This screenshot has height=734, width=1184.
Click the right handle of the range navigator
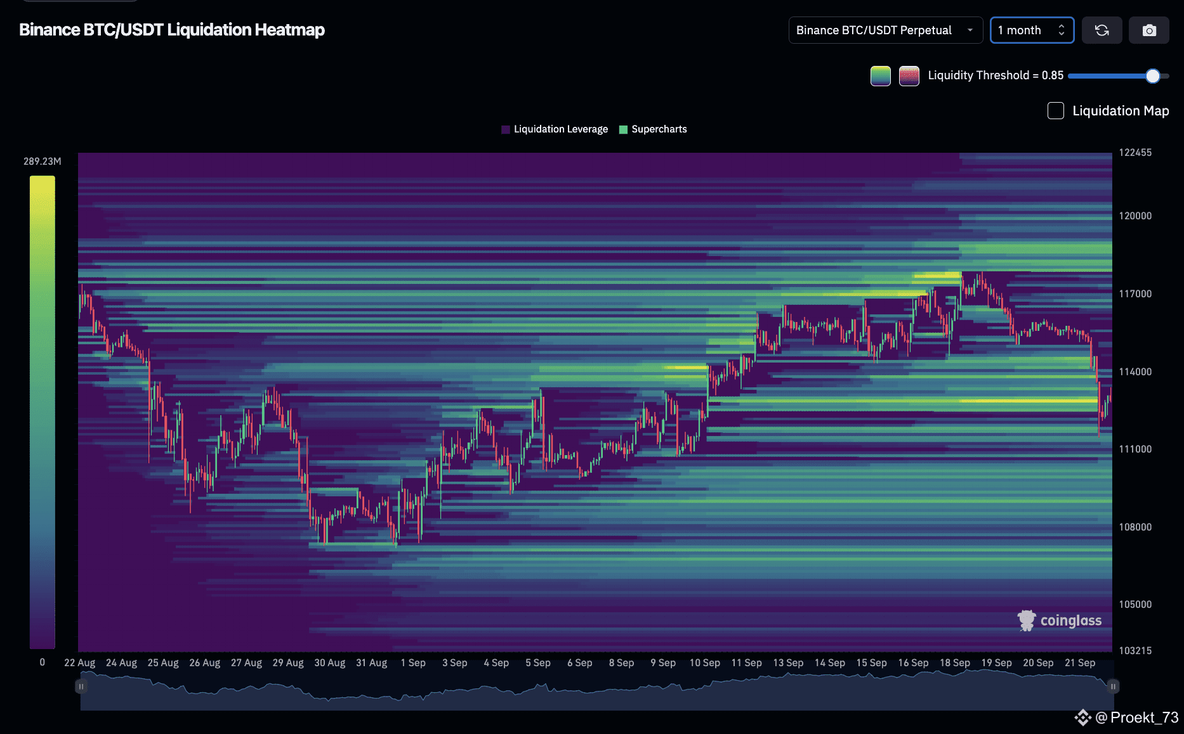pyautogui.click(x=1113, y=686)
